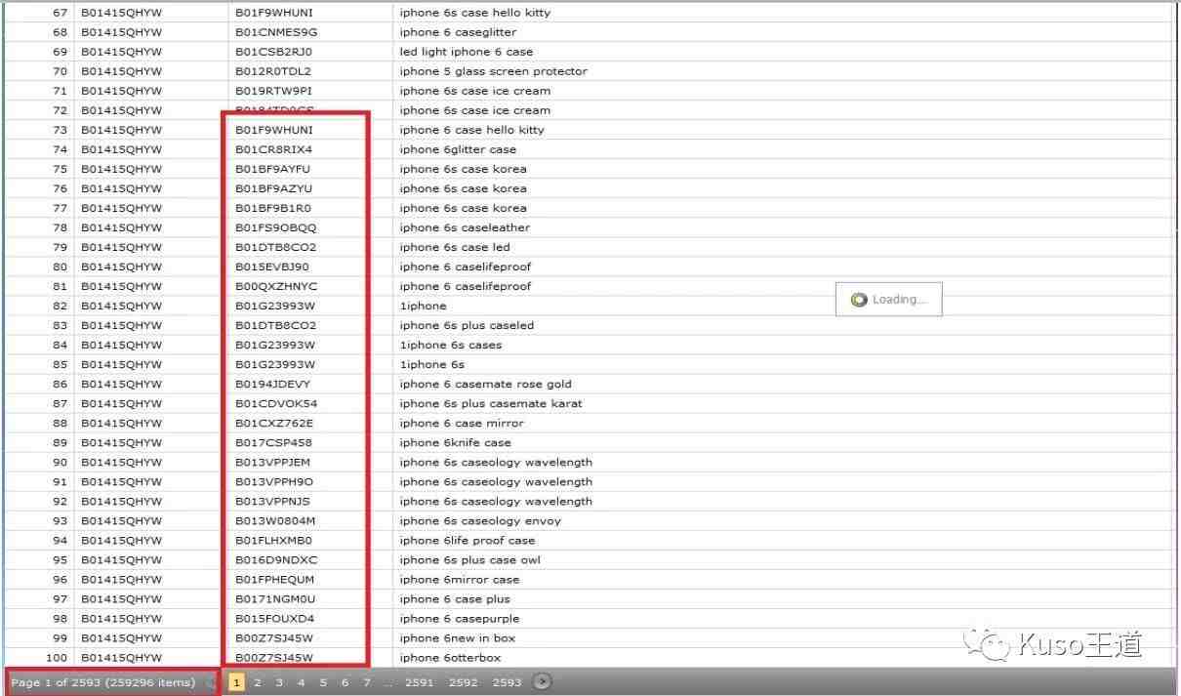Select ASIN B01BF9B1R0

[x=272, y=208]
